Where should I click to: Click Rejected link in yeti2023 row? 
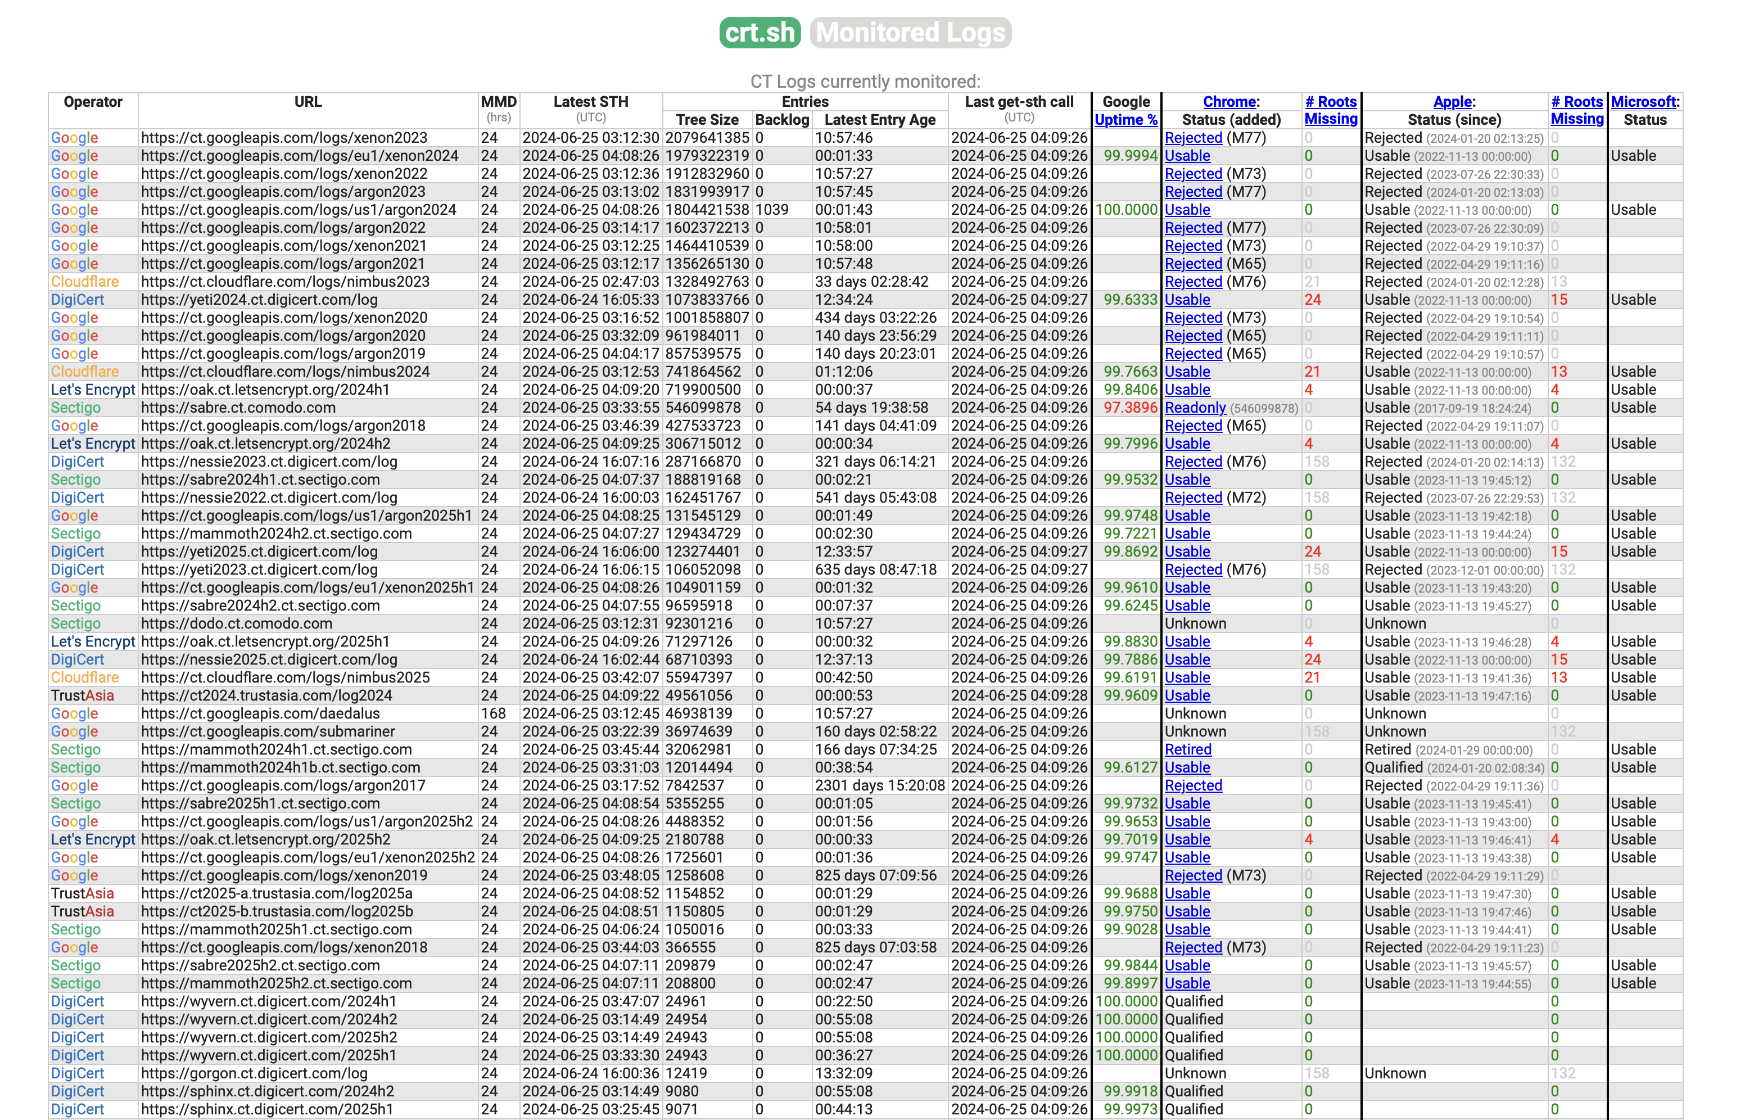1193,570
